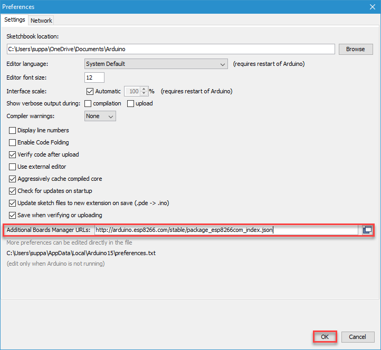The width and height of the screenshot is (381, 350).
Task: Click the Editor font size field
Action: tap(94, 77)
